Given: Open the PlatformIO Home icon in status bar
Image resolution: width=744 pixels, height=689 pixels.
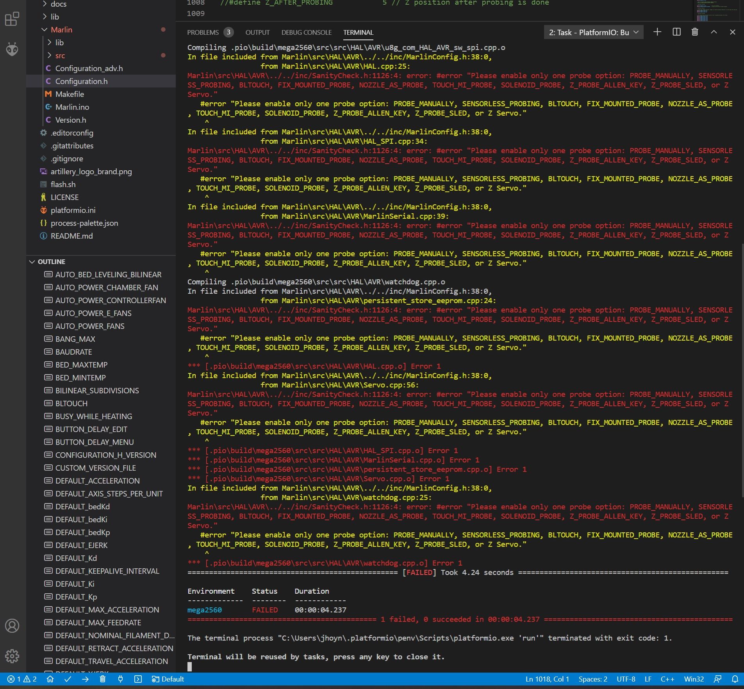Looking at the screenshot, I should pyautogui.click(x=50, y=679).
